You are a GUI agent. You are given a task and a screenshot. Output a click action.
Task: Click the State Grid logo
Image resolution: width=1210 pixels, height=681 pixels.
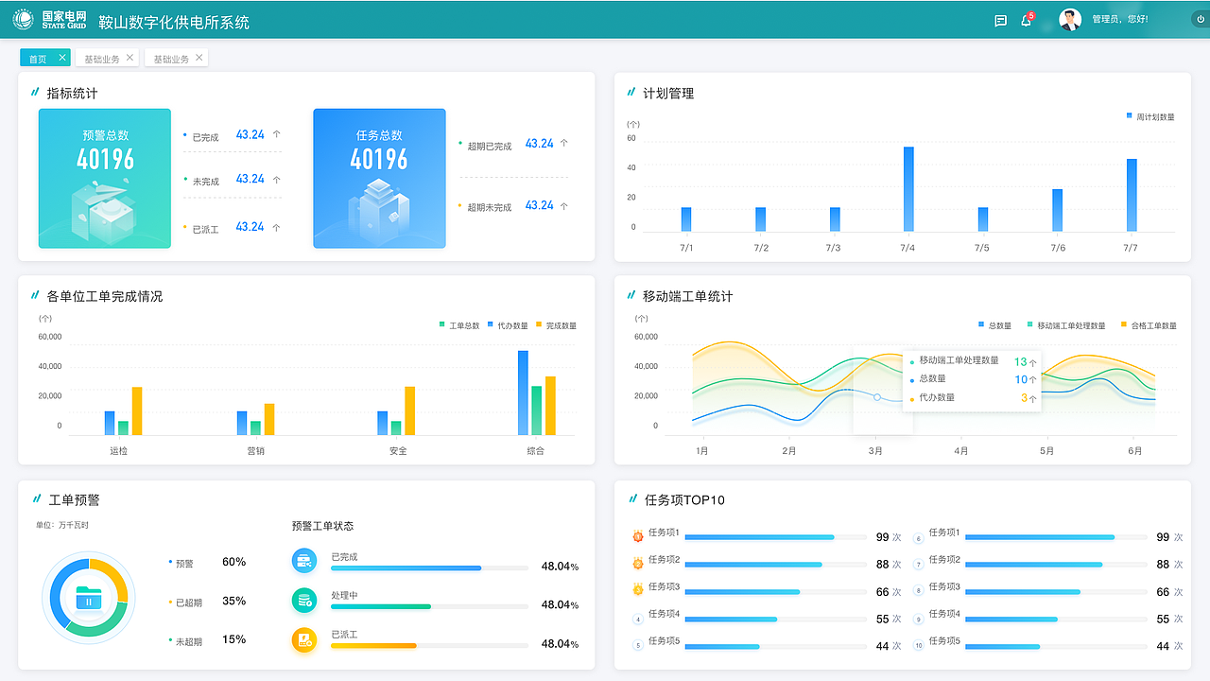(x=49, y=20)
